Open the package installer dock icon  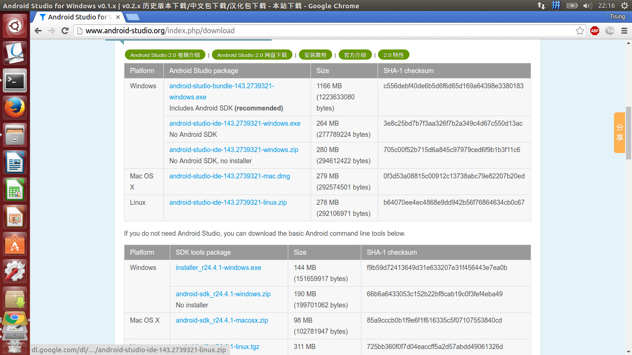click(15, 298)
